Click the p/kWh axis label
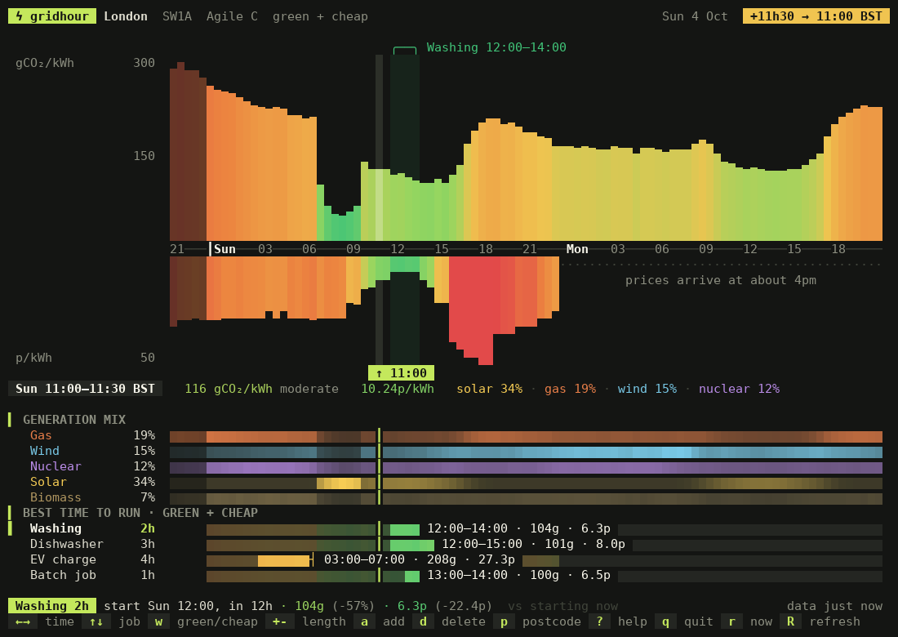This screenshot has height=637, width=898. tap(33, 358)
